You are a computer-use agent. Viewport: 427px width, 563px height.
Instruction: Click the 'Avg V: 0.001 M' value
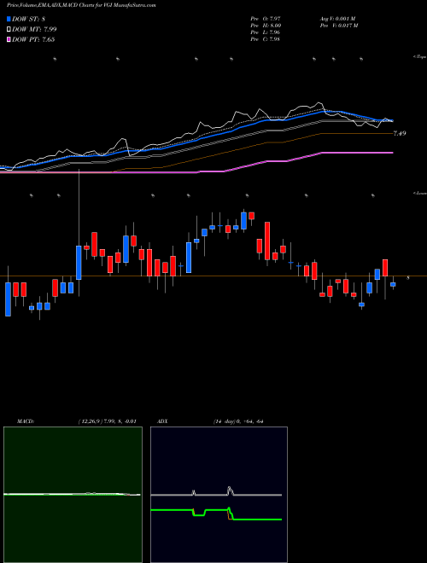337,19
